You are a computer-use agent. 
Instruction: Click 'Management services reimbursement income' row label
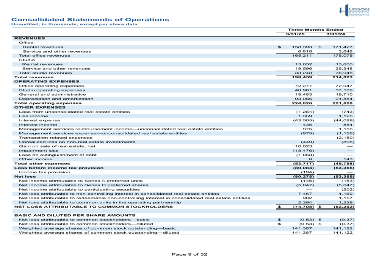[121, 129]
